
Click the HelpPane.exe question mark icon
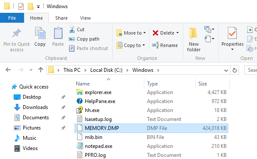(80, 101)
